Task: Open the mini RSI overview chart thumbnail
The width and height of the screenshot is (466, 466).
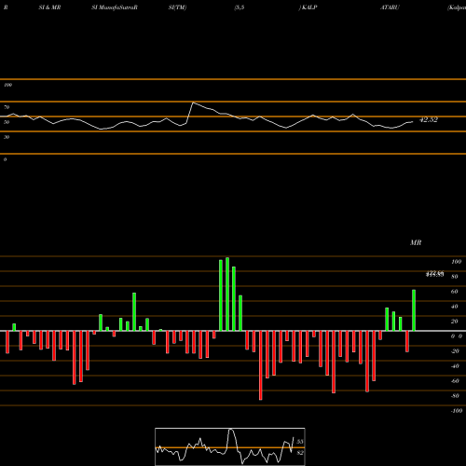Action: click(x=230, y=446)
